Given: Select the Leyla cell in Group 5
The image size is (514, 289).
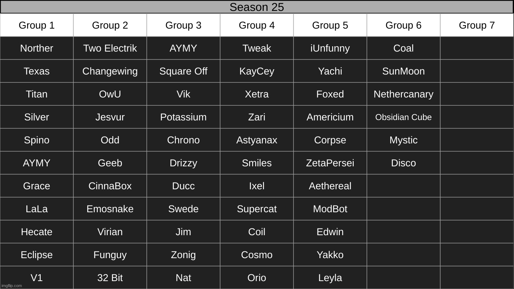Looking at the screenshot, I should tap(330, 278).
